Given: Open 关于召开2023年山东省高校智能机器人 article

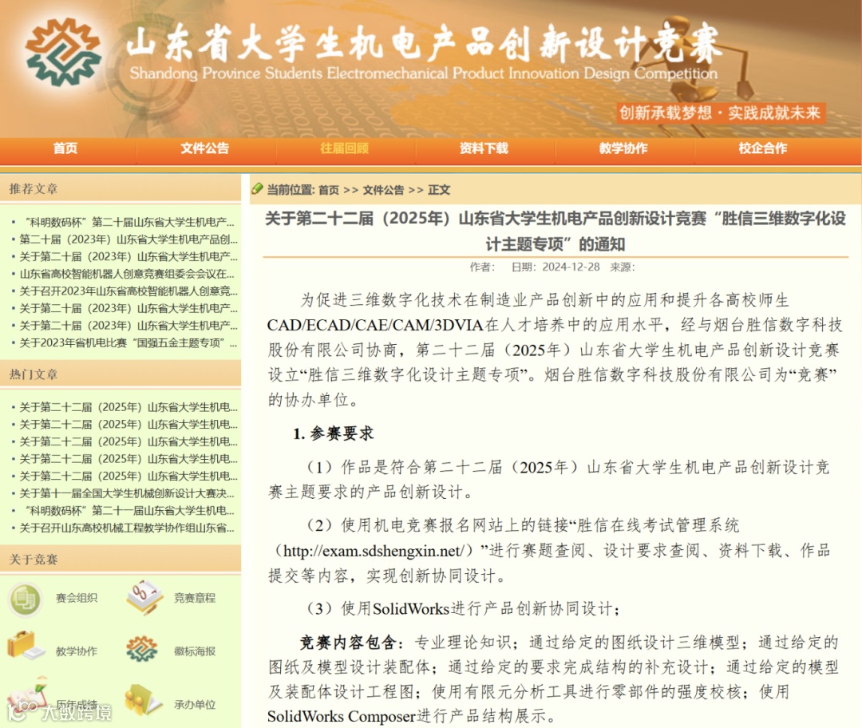Looking at the screenshot, I should tap(129, 291).
